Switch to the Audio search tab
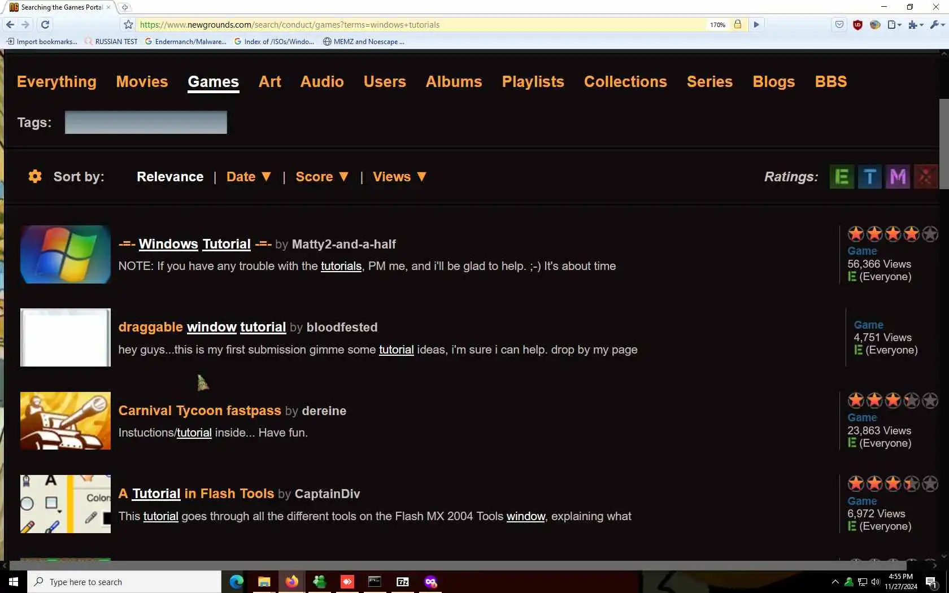The height and width of the screenshot is (593, 949). [x=322, y=81]
